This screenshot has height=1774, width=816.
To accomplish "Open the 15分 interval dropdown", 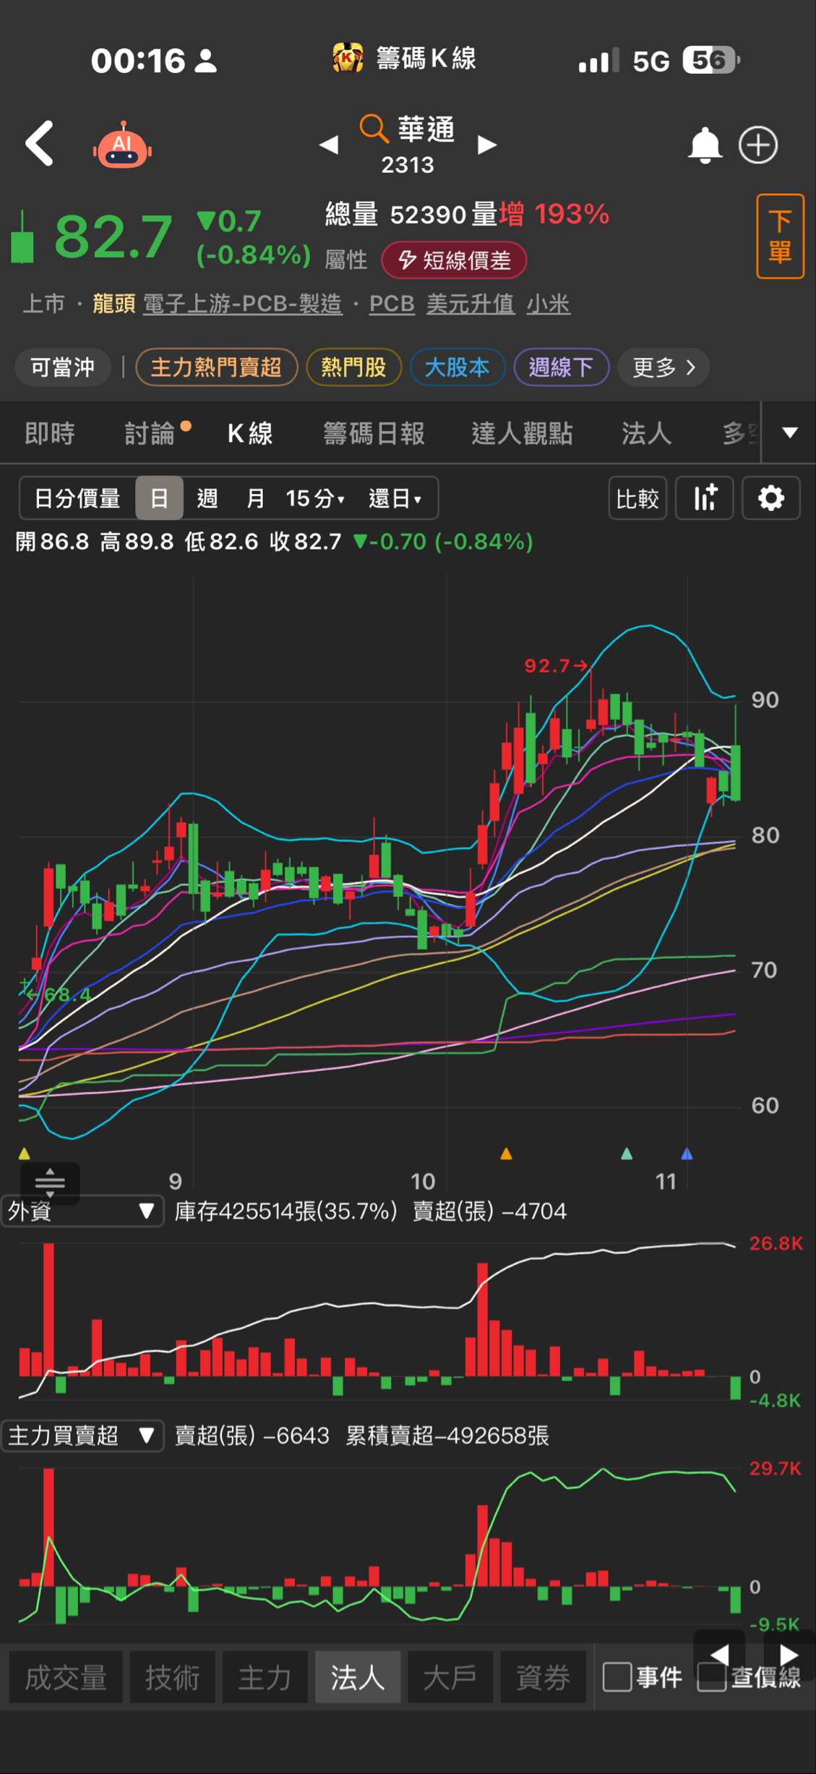I will click(315, 498).
